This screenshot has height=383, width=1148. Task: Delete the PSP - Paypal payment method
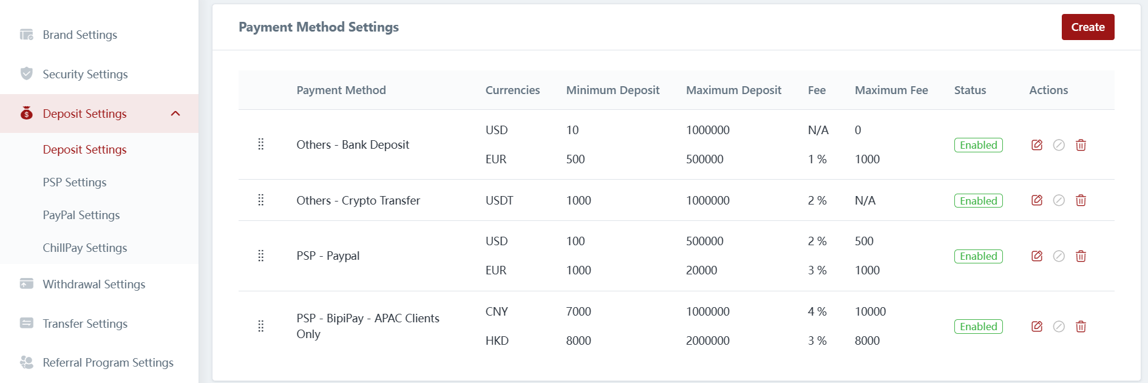1081,256
